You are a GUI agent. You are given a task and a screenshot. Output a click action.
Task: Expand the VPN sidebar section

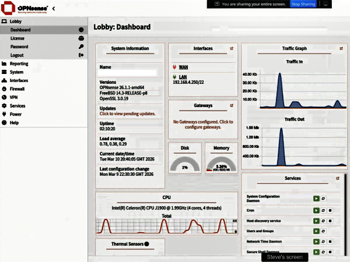14,97
